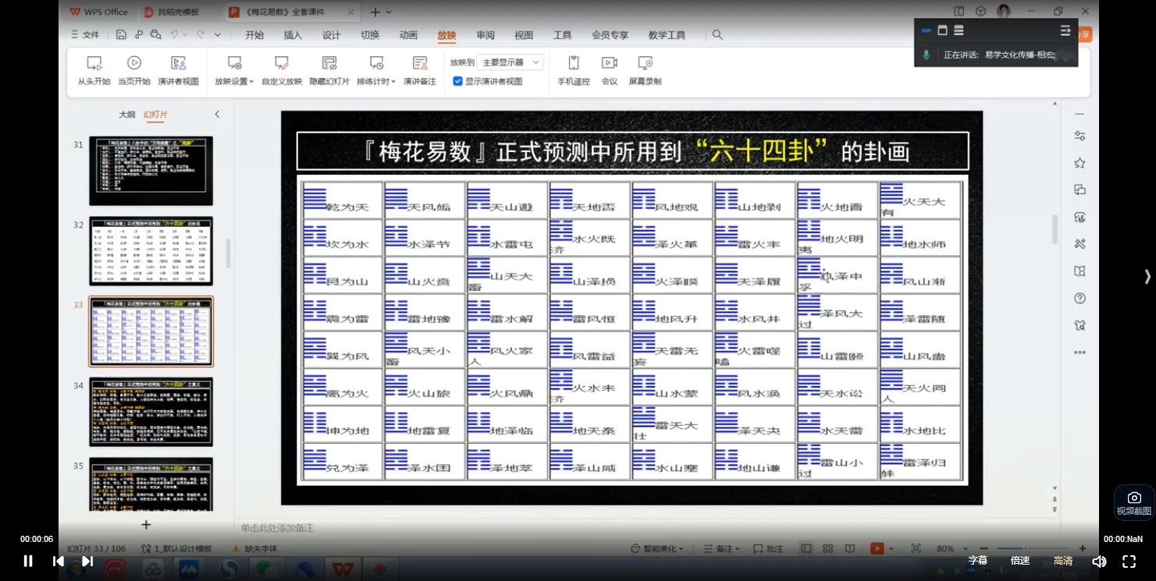Click 缺失字体 missing fonts notice
This screenshot has width=1156, height=581.
254,548
